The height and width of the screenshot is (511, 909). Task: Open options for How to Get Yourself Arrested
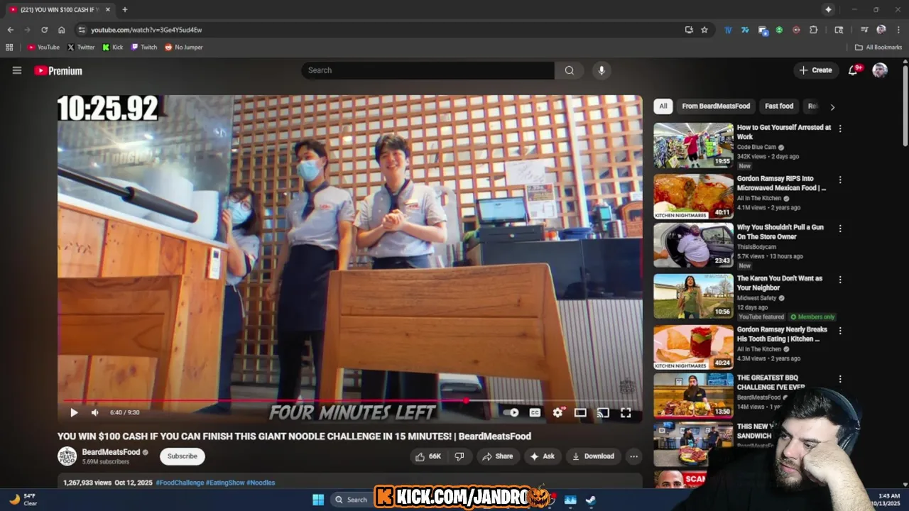point(840,129)
